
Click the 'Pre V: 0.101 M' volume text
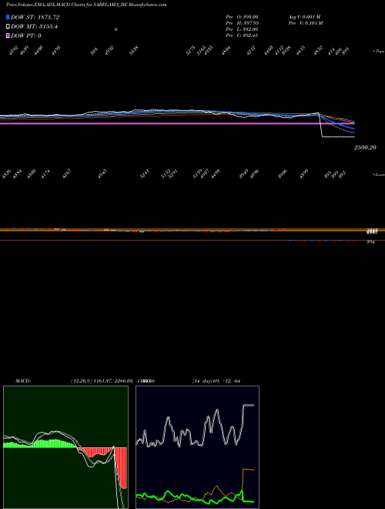point(305,22)
